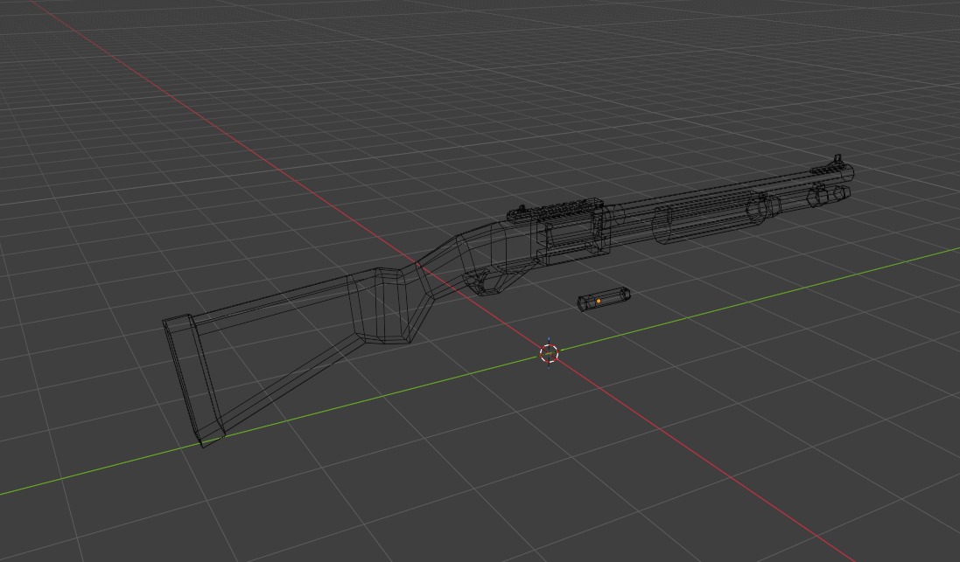Click the front sight at the muzzle end
Image resolution: width=960 pixels, height=562 pixels.
(x=837, y=160)
